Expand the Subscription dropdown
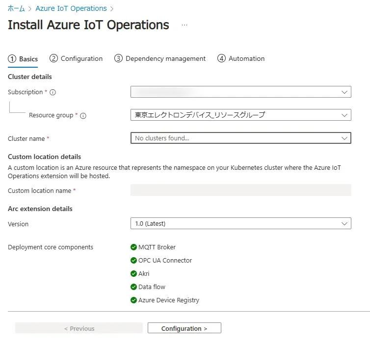This screenshot has width=370, height=346. coord(240,92)
